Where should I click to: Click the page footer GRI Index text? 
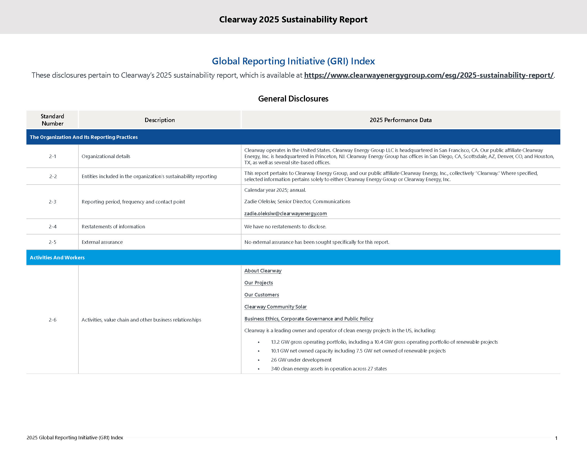pyautogui.click(x=75, y=438)
